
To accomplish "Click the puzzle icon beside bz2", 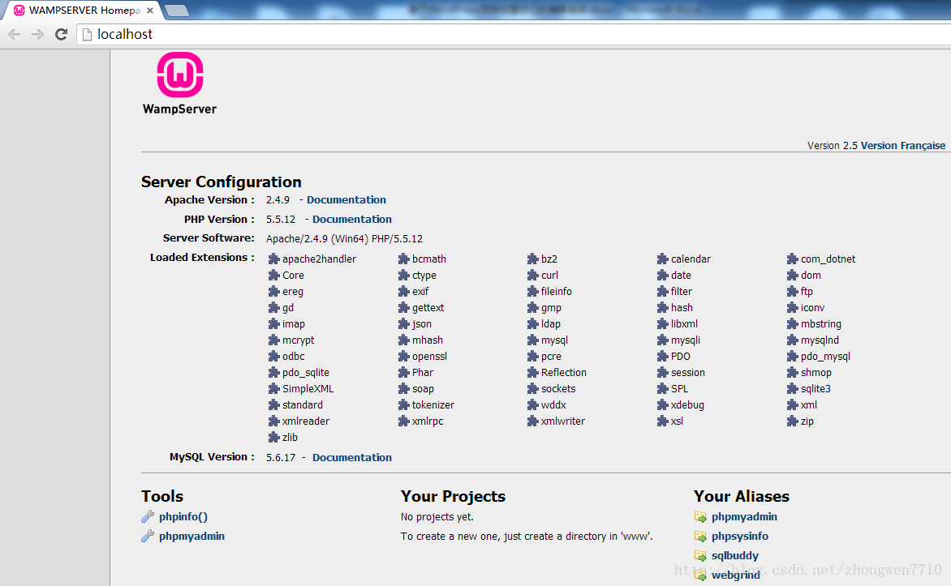I will (532, 259).
